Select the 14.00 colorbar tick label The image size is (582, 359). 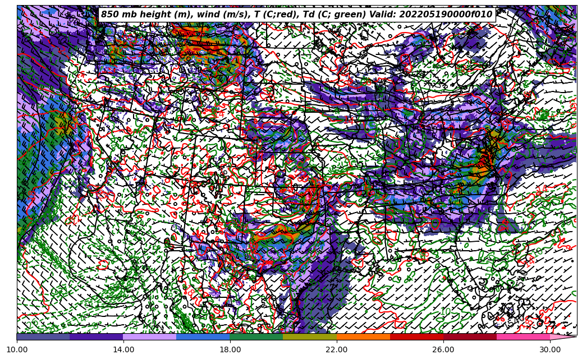123,349
